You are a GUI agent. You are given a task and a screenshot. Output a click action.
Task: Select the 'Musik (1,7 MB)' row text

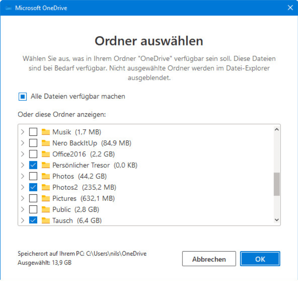point(77,132)
